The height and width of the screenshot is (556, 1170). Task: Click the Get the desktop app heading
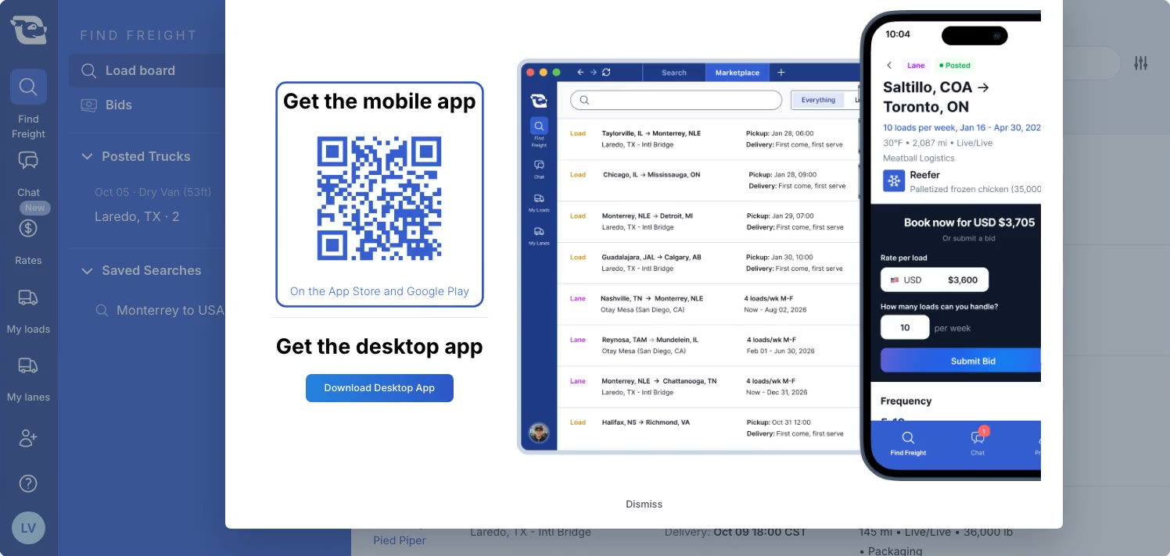(x=379, y=347)
